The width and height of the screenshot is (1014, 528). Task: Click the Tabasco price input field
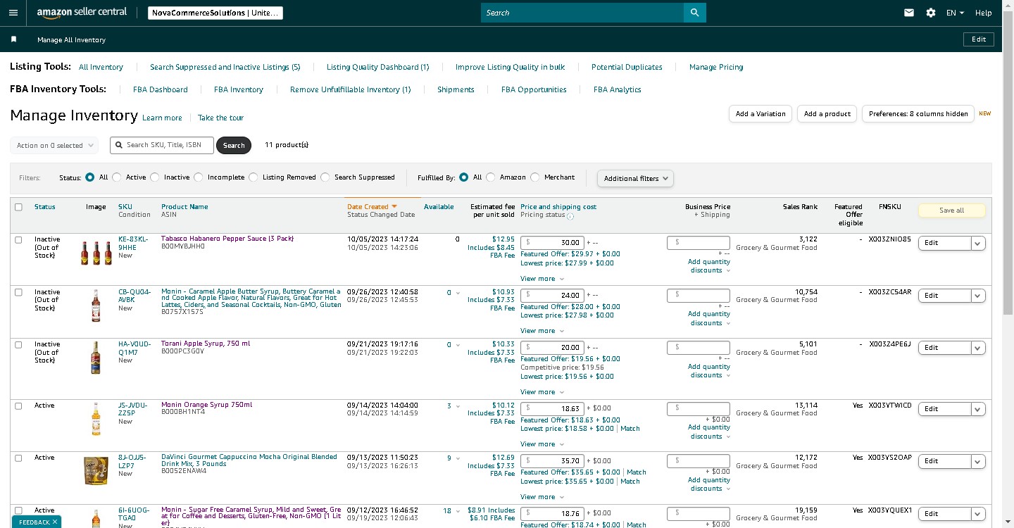pyautogui.click(x=552, y=243)
